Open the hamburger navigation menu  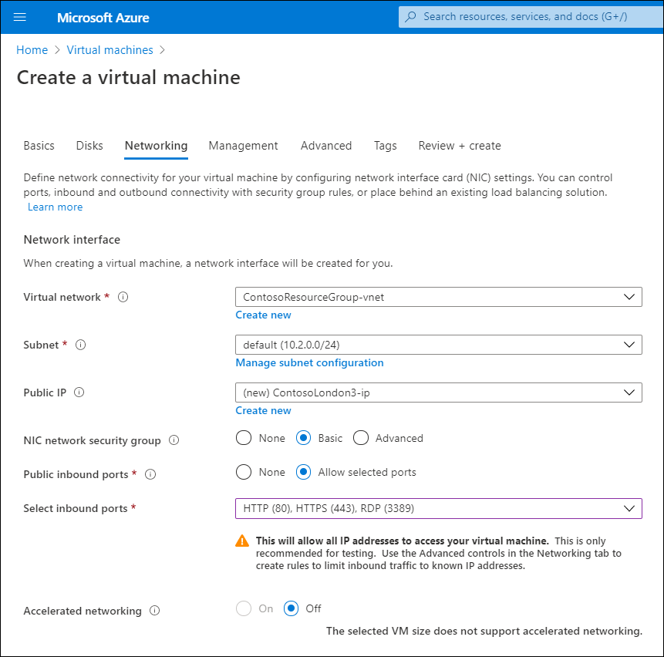click(20, 17)
